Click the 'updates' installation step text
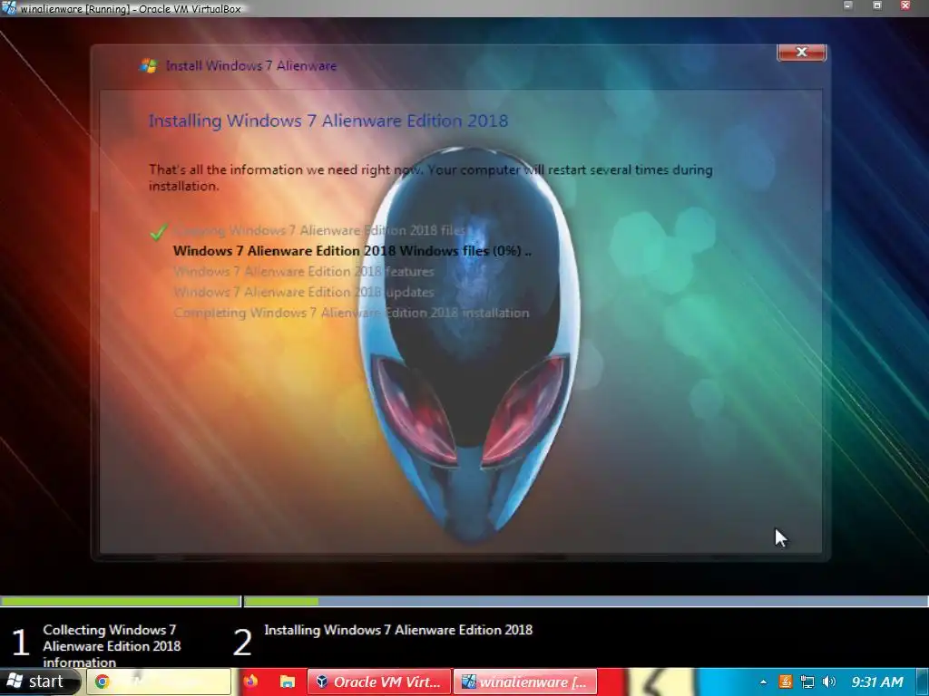The image size is (929, 696). [x=303, y=293]
